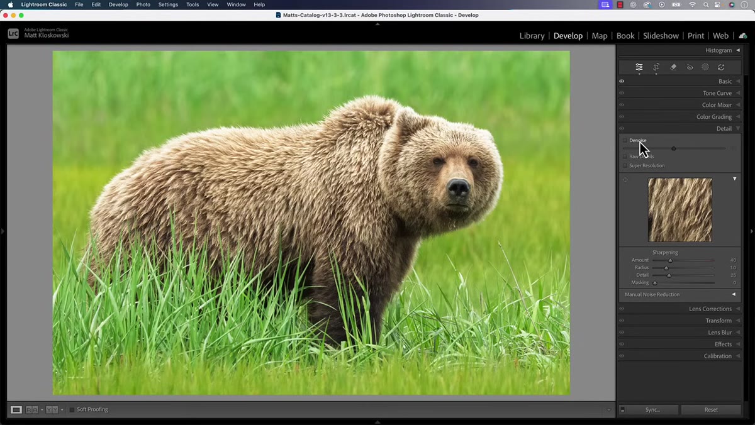The width and height of the screenshot is (755, 425).
Task: Open the Tools menu
Action: point(193,4)
